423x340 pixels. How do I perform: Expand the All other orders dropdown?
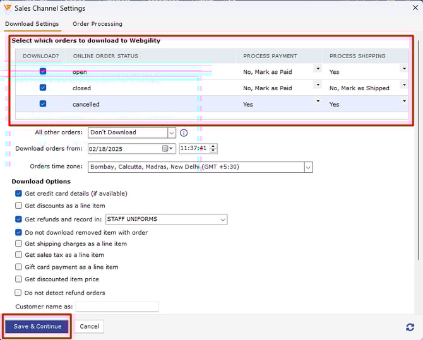tap(172, 133)
